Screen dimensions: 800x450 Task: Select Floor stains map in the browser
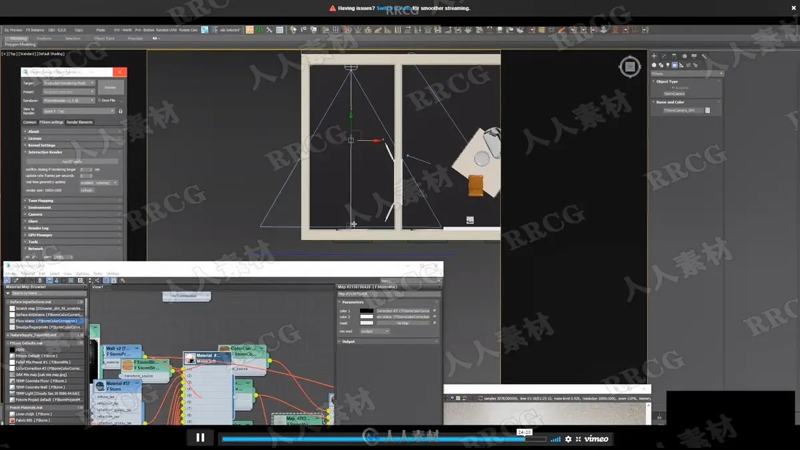(x=47, y=321)
